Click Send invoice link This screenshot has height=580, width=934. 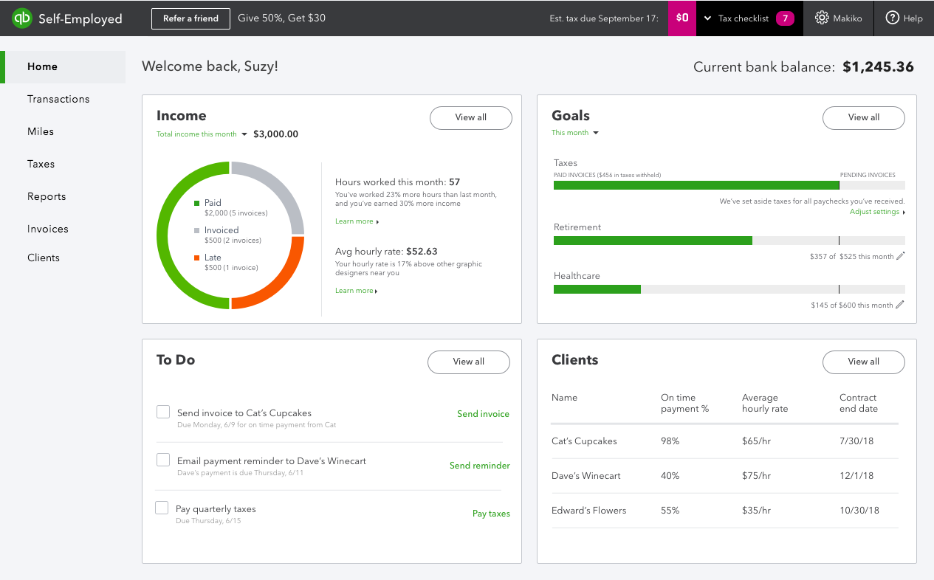tap(483, 414)
